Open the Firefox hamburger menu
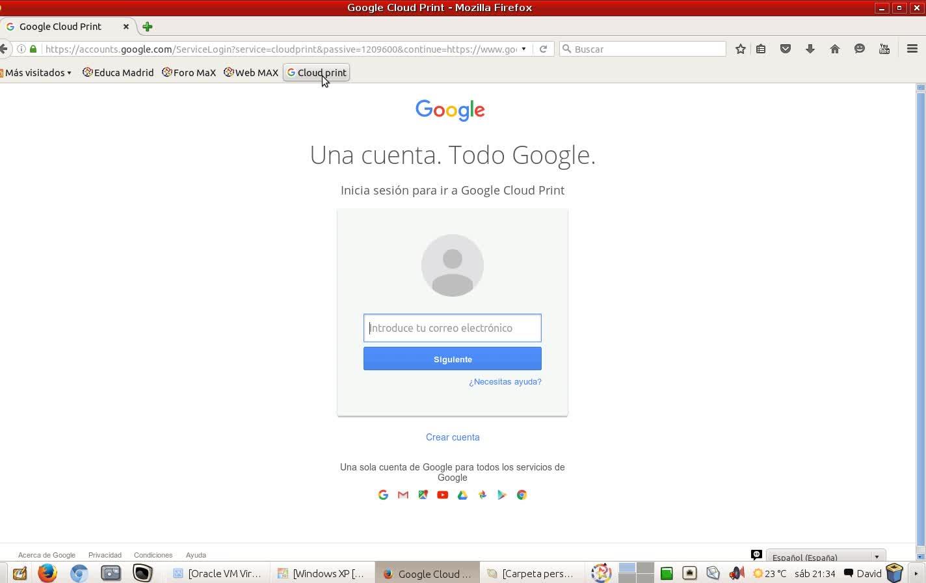The width and height of the screenshot is (926, 583). pyautogui.click(x=912, y=49)
